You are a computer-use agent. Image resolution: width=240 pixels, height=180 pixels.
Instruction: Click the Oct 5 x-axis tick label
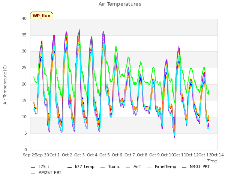pos(105,155)
